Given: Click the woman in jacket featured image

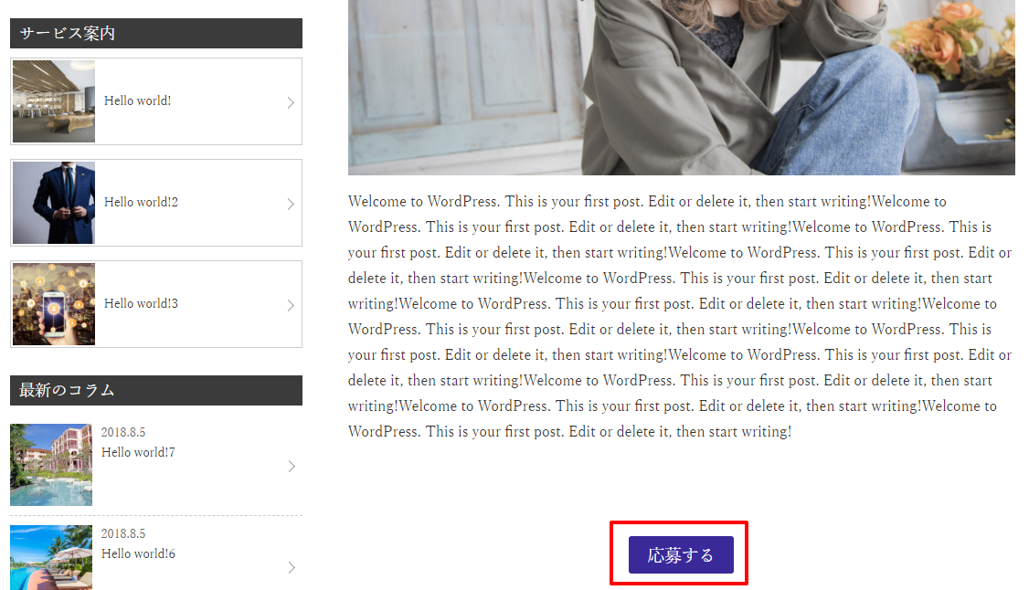Looking at the screenshot, I should pos(681,87).
